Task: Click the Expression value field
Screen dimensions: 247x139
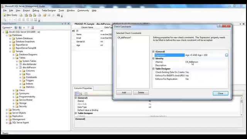Action: [x=205, y=55]
